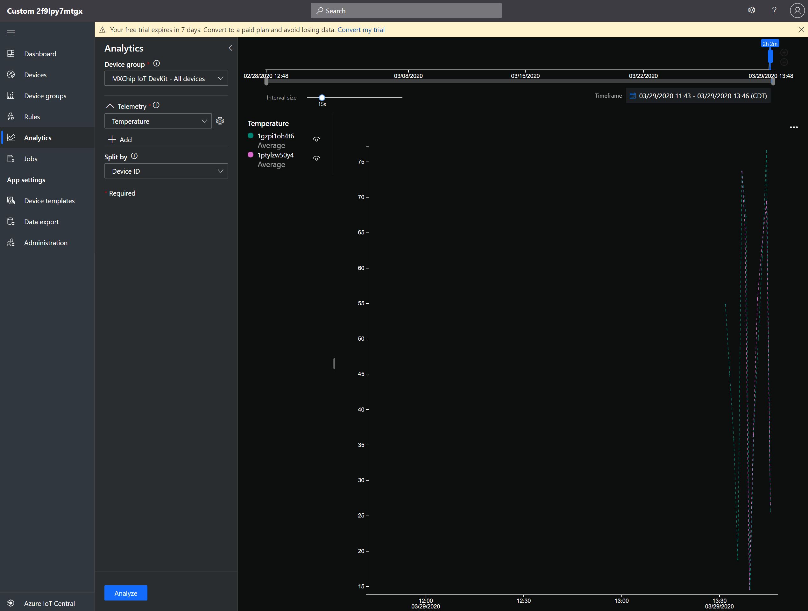This screenshot has height=611, width=808.
Task: Click the Split by info icon
Action: pos(134,156)
